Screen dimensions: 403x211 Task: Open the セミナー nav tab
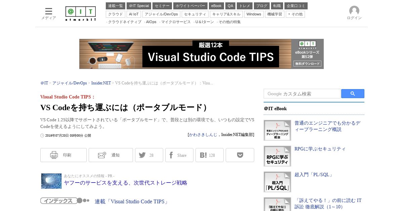point(162,6)
